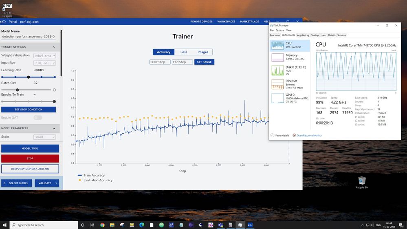Open the GPIF II Designer desktop shortcut
This screenshot has height=229, width=407.
7,10
